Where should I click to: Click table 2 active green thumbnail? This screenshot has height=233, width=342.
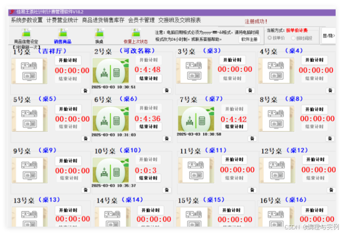point(111,71)
